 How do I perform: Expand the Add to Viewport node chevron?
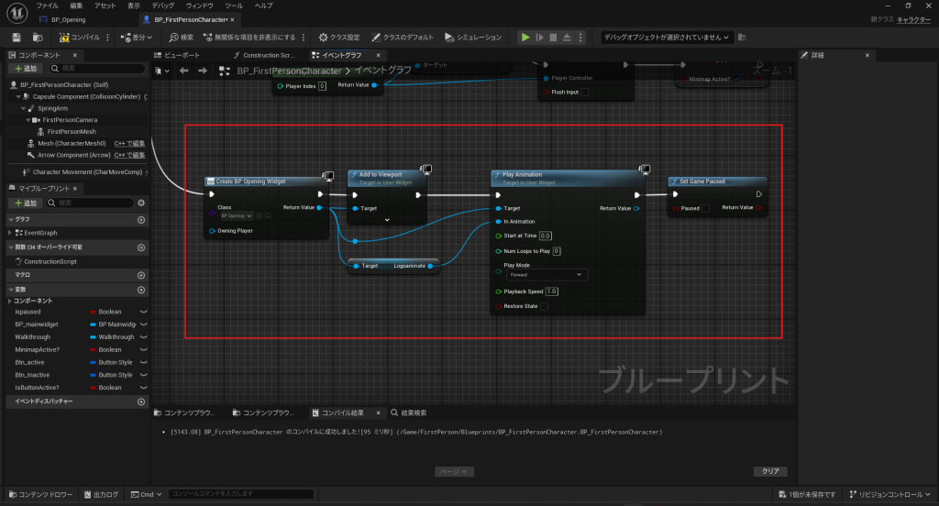coord(387,220)
